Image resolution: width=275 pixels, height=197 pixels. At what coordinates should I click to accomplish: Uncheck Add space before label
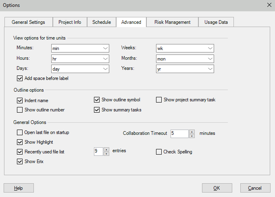click(x=20, y=78)
